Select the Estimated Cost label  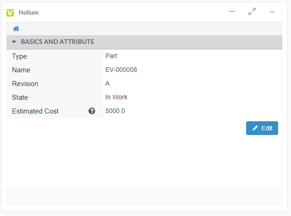(35, 111)
